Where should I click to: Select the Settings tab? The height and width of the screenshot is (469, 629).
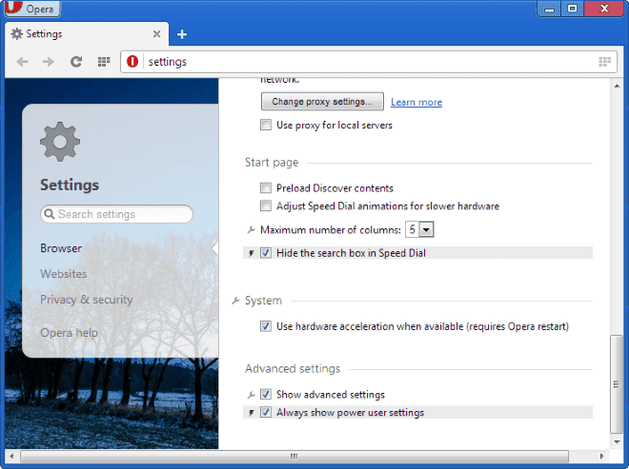(x=87, y=34)
